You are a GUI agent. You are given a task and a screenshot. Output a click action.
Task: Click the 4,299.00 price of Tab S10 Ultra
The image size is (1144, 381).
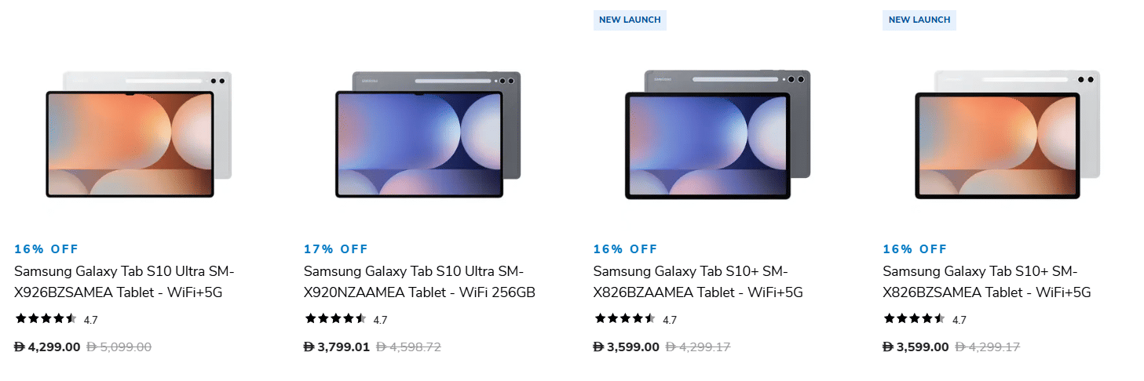(47, 347)
